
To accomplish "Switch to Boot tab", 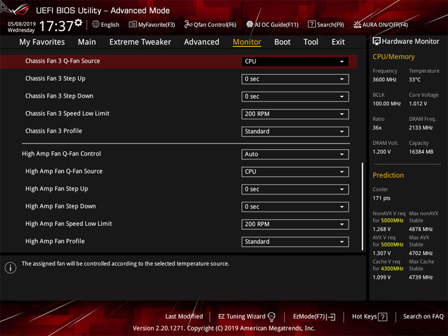I will click(x=282, y=42).
